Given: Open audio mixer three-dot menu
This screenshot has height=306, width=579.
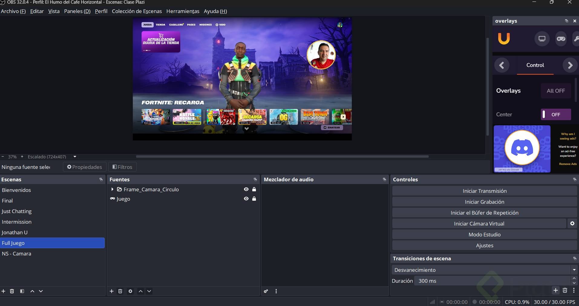Looking at the screenshot, I should tap(276, 291).
